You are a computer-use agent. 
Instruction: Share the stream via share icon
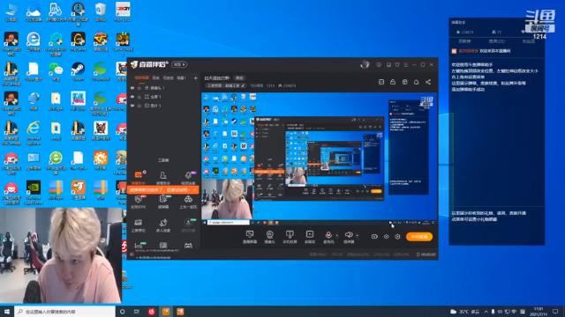428,82
